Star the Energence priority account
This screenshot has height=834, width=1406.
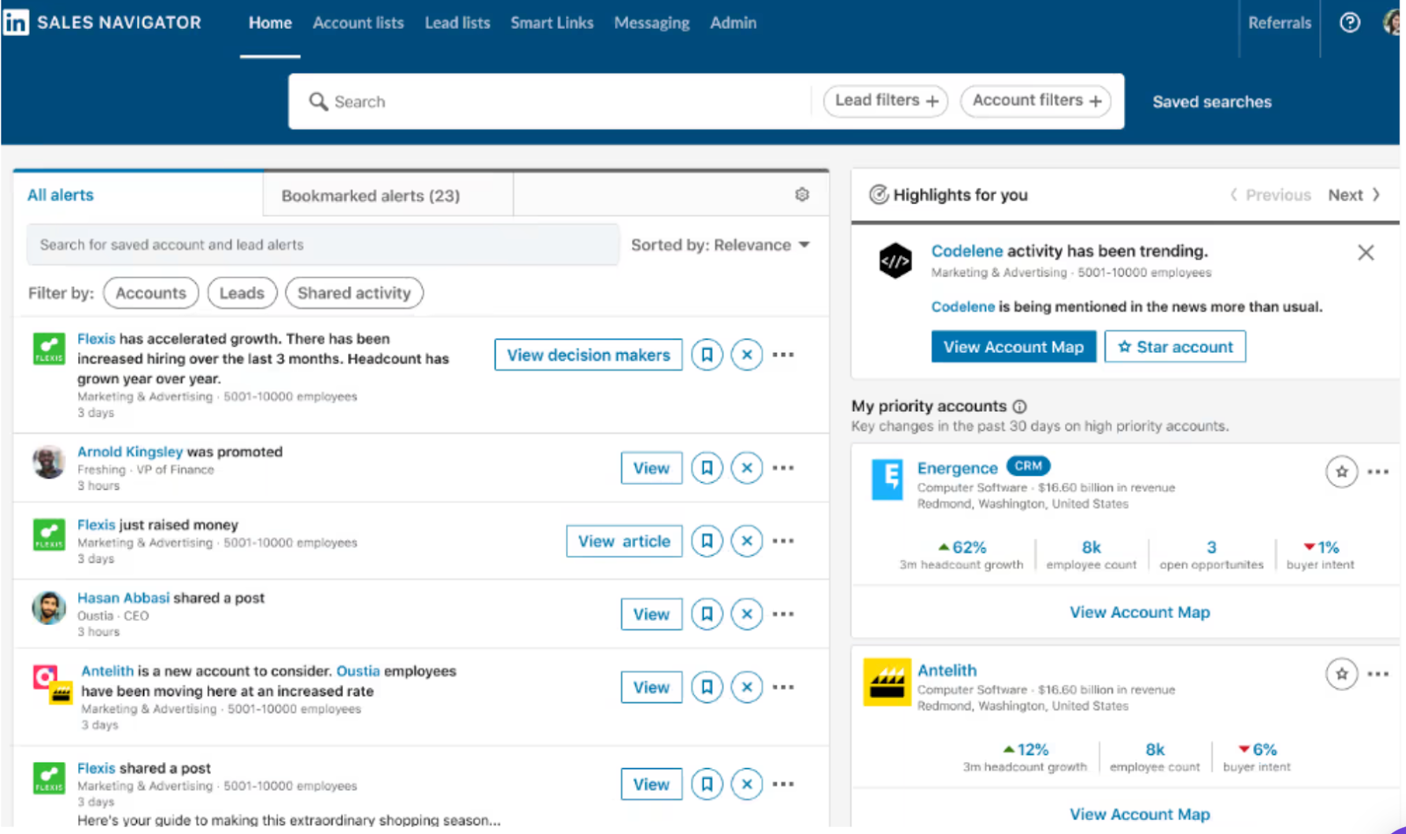point(1342,471)
